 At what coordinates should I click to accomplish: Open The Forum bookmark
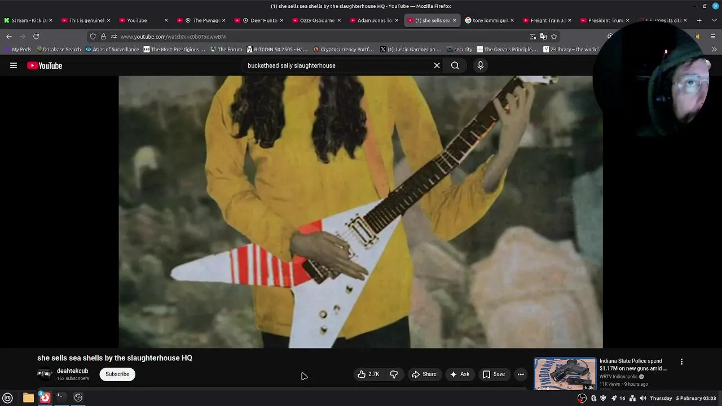pos(226,50)
